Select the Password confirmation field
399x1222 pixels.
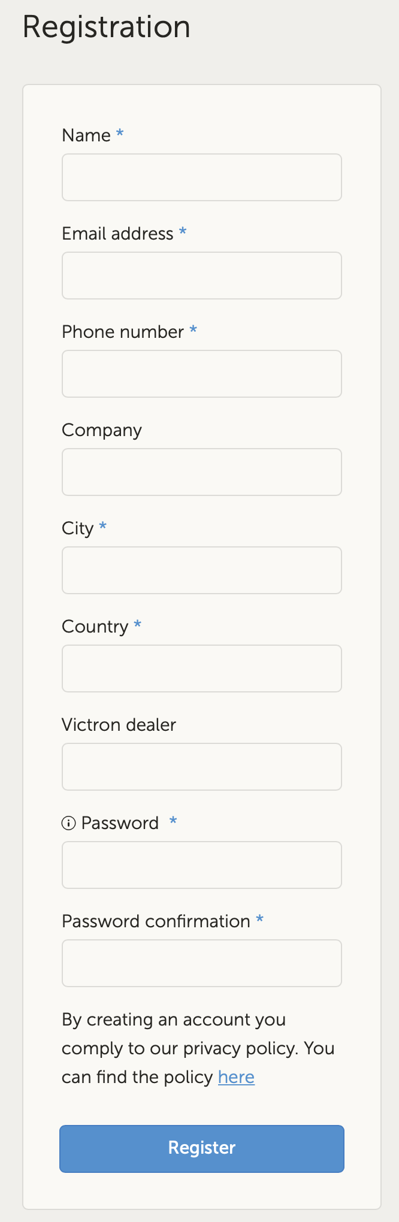(201, 963)
